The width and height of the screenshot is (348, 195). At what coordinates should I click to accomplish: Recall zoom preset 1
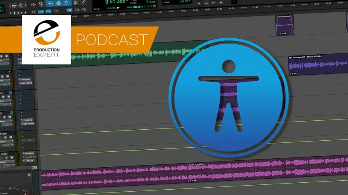click(x=10, y=13)
